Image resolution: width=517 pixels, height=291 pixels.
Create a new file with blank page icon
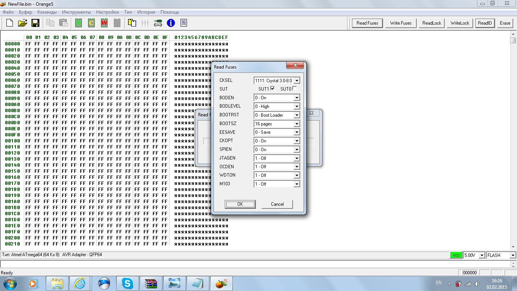[10, 23]
